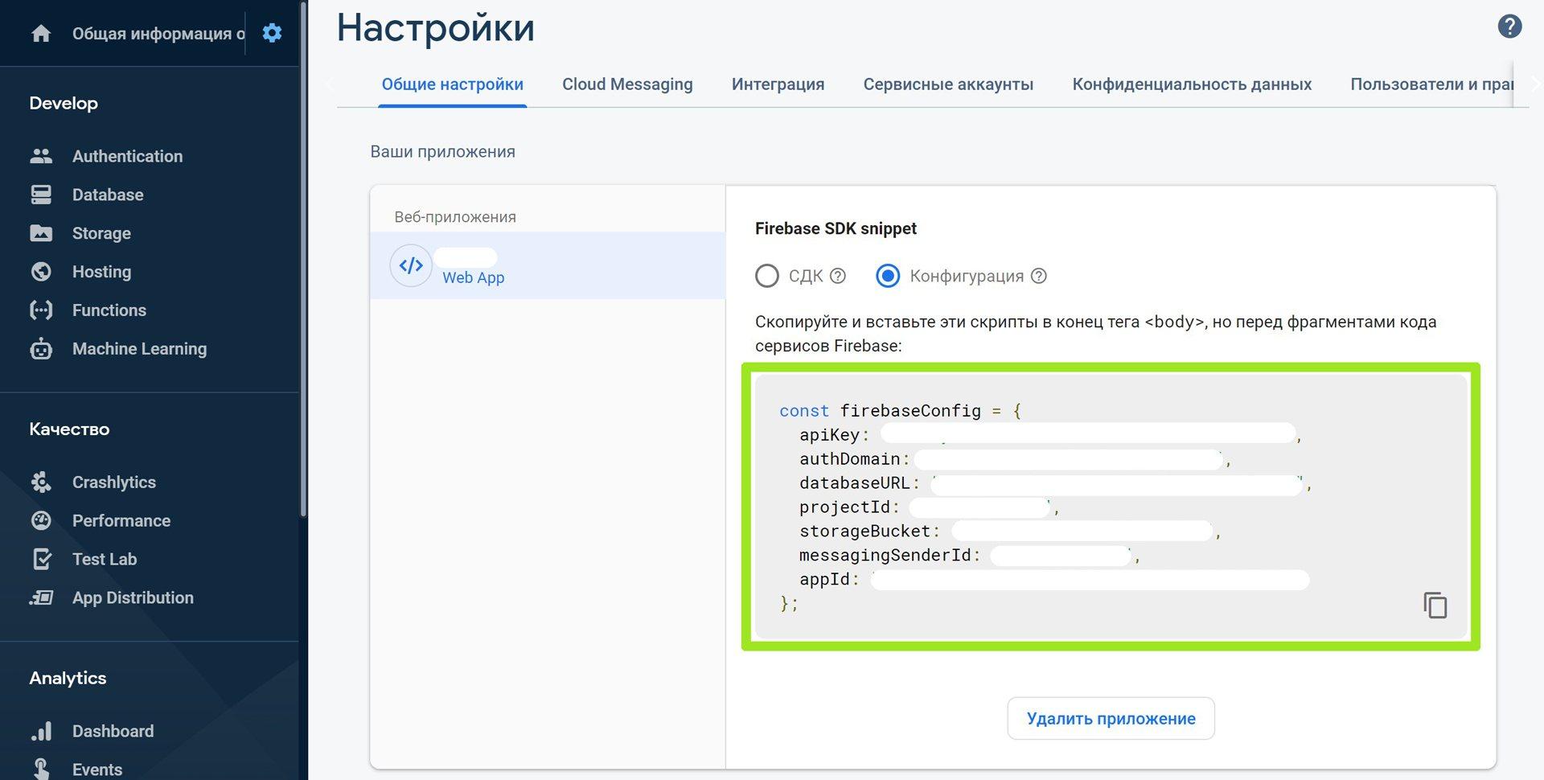This screenshot has width=1544, height=780.
Task: Click the apiKey line in snippet
Action: pyautogui.click(x=1050, y=435)
